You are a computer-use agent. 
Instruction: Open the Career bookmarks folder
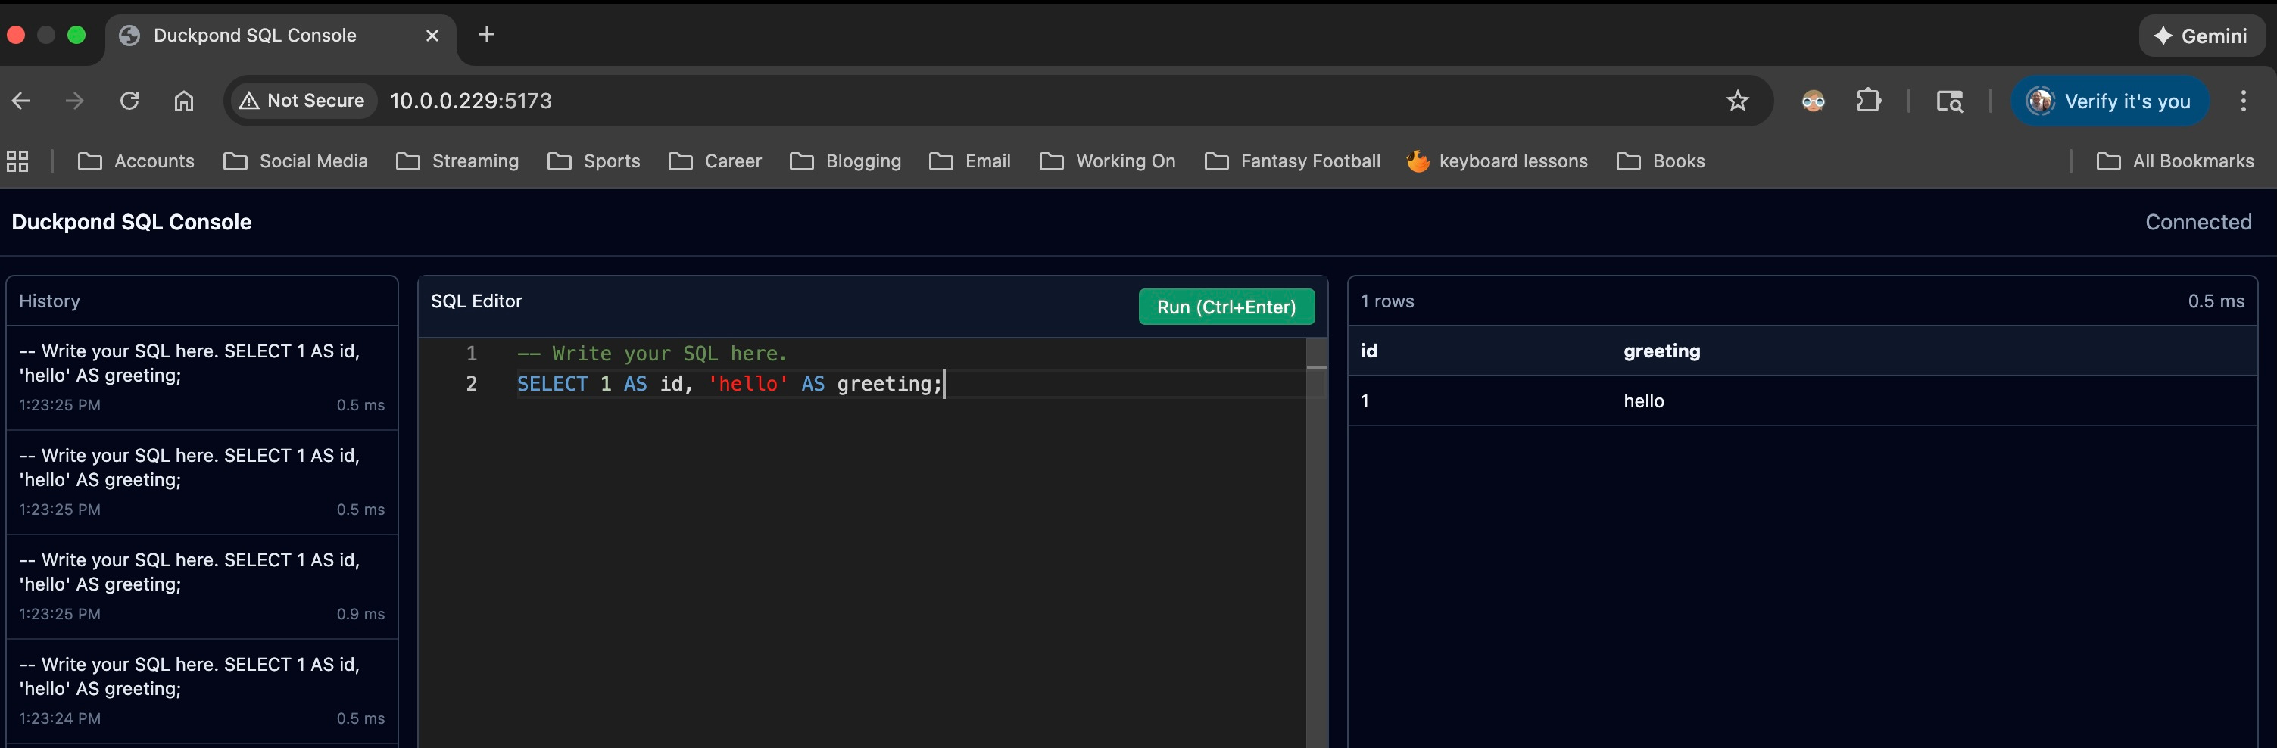coord(715,161)
